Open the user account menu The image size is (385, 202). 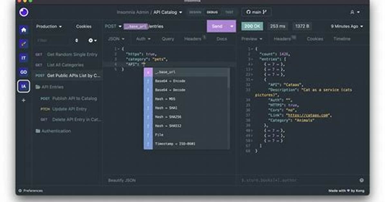point(355,12)
